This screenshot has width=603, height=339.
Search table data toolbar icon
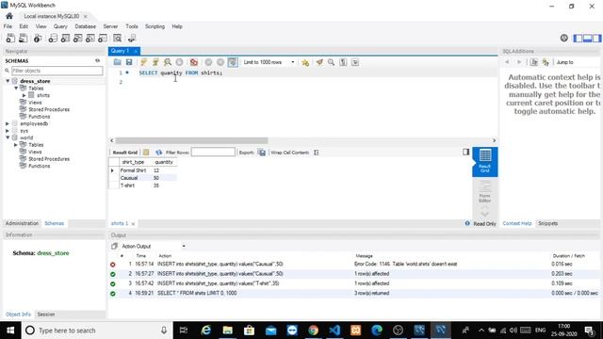point(117,38)
